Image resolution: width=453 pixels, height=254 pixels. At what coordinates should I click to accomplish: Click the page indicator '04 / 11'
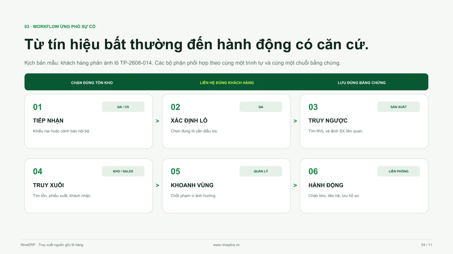coord(427,245)
